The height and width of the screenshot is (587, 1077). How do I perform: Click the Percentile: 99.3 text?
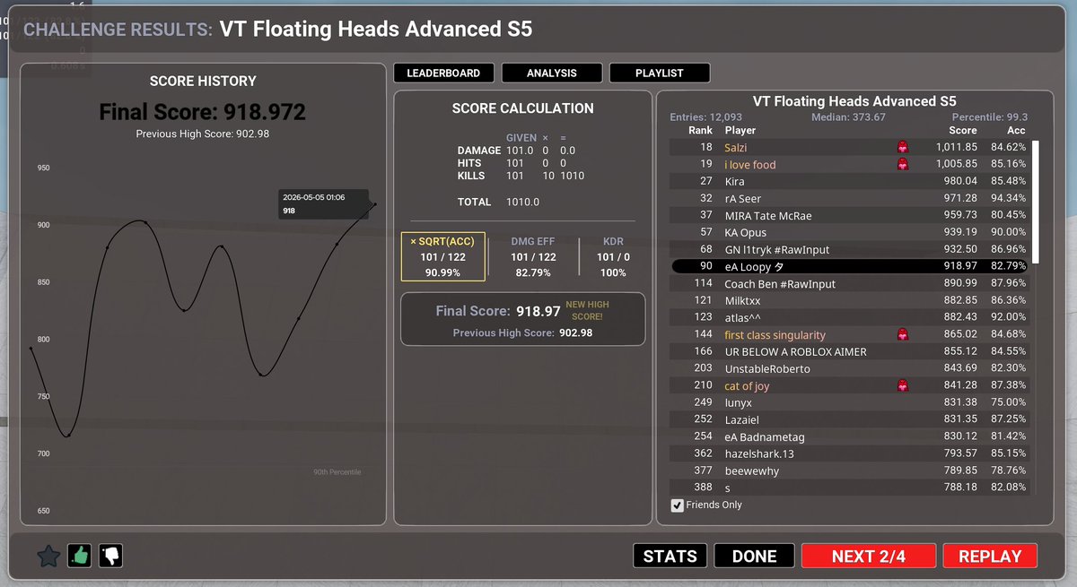(990, 117)
